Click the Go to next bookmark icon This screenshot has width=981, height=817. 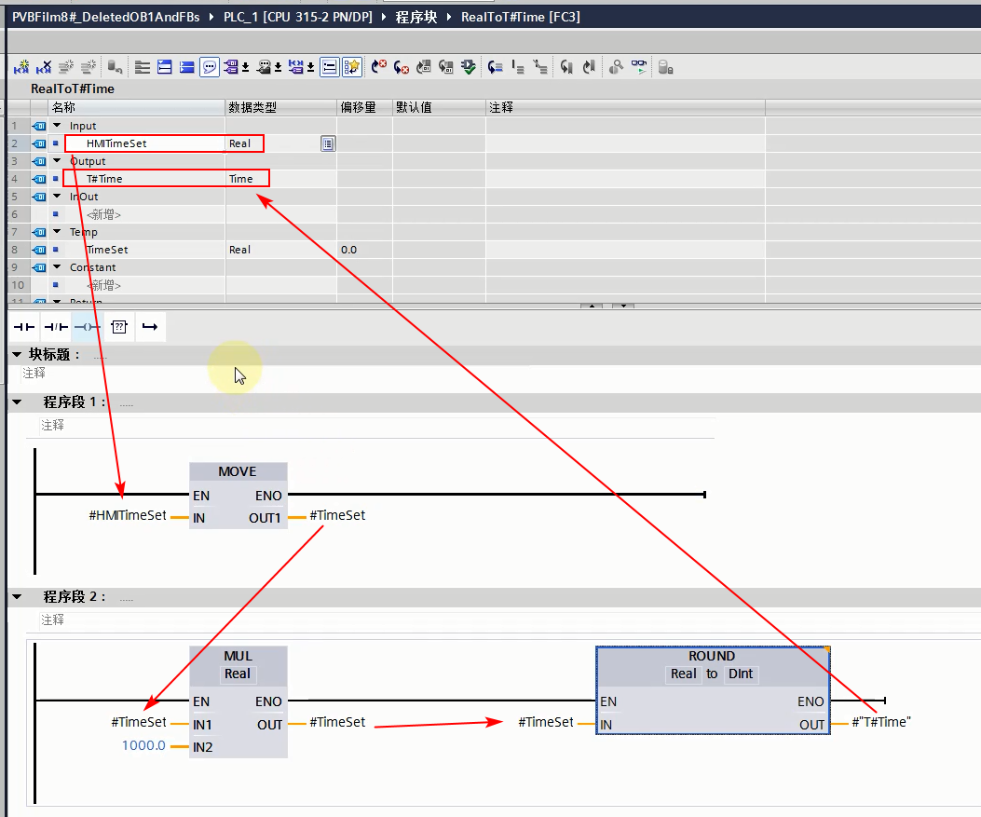[589, 67]
